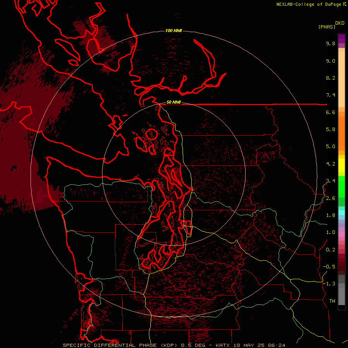Click the 6.6 value on the color scale
The width and height of the screenshot is (348, 348).
pos(331,113)
